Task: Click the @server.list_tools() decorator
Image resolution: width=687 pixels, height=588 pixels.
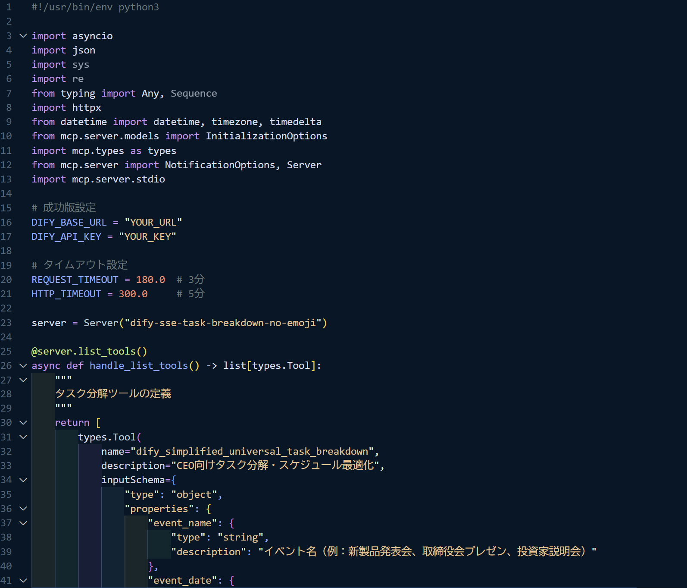Action: 89,351
